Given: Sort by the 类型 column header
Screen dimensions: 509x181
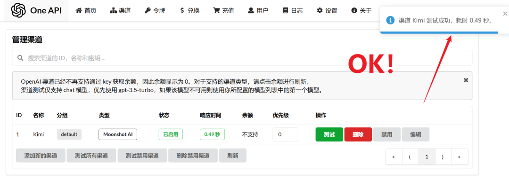Looking at the screenshot, I should coord(104,115).
